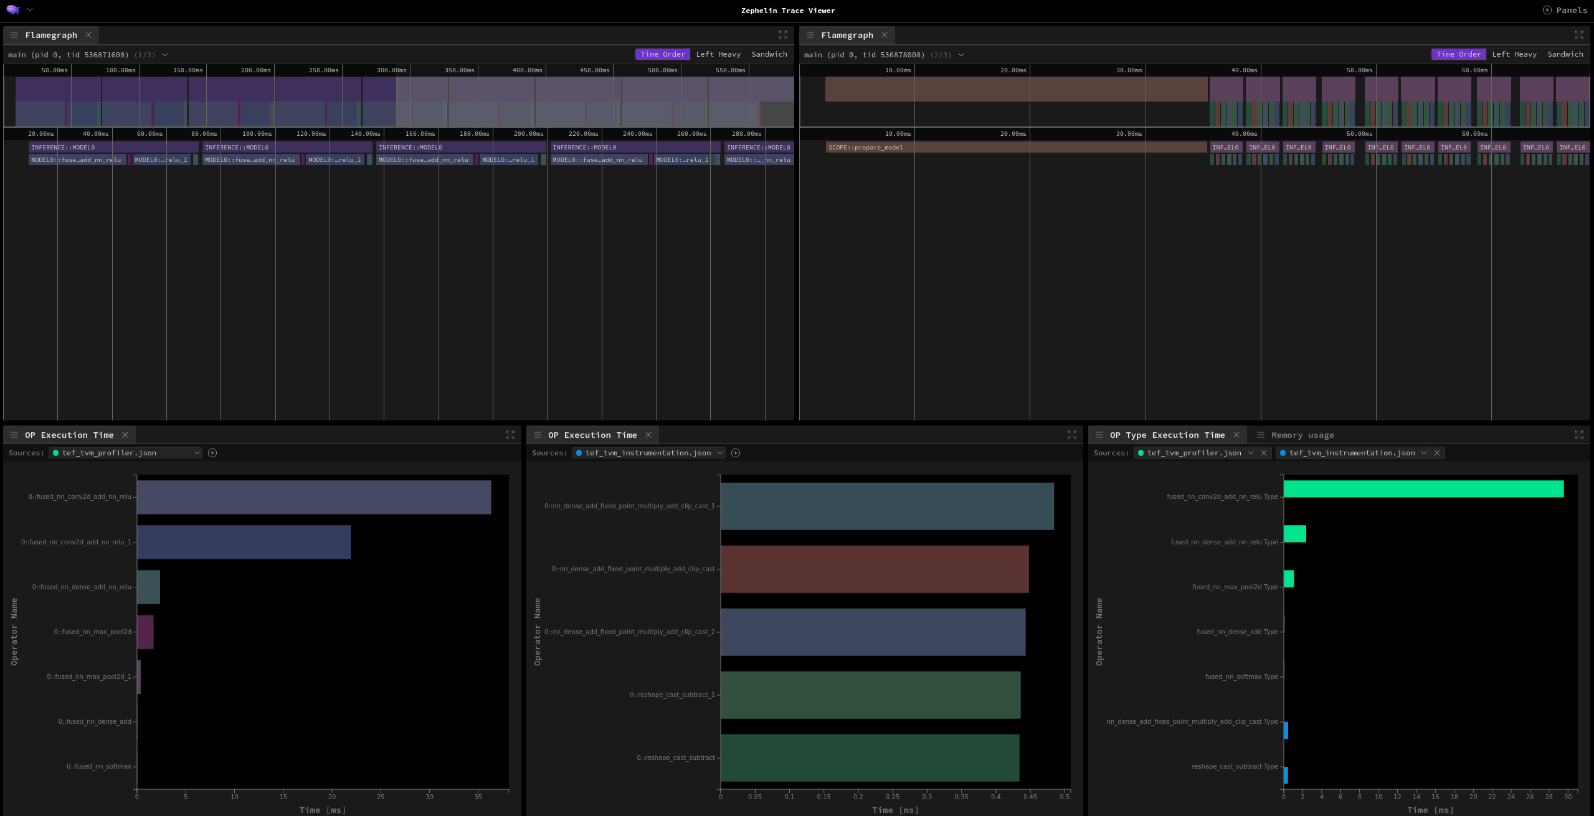Image resolution: width=1594 pixels, height=816 pixels.
Task: Click the first INF...EL0 block in right flamegraph
Action: click(1226, 148)
